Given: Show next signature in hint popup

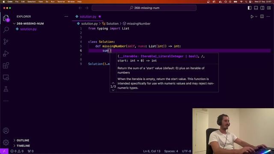Looking at the screenshot, I should [113, 90].
